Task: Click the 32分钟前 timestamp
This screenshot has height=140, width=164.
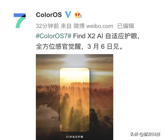Action: coord(47,26)
